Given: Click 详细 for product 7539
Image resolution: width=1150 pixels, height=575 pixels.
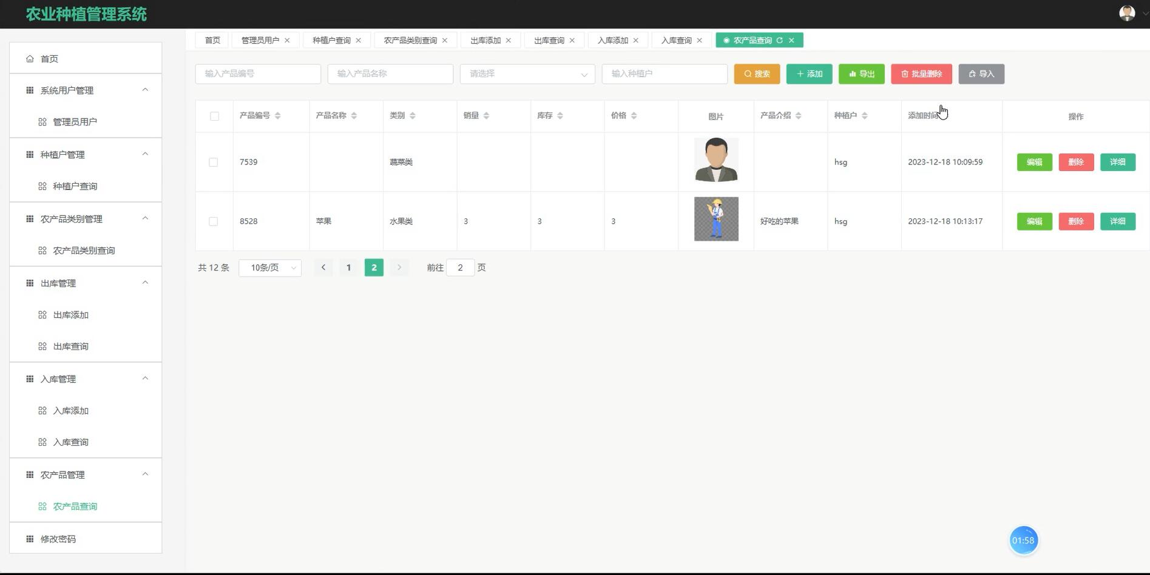Looking at the screenshot, I should point(1117,162).
